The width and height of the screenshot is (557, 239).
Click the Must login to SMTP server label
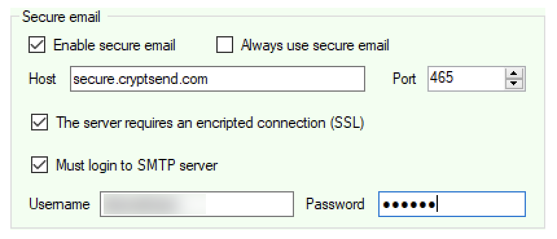137,165
